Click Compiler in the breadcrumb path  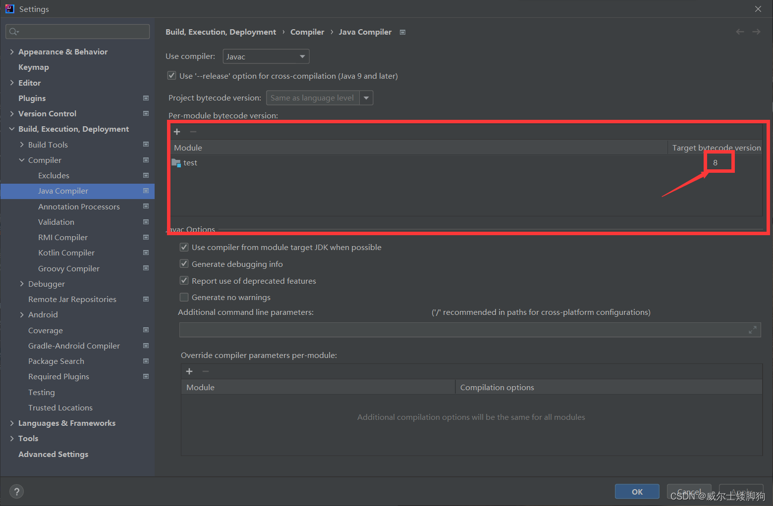[307, 32]
